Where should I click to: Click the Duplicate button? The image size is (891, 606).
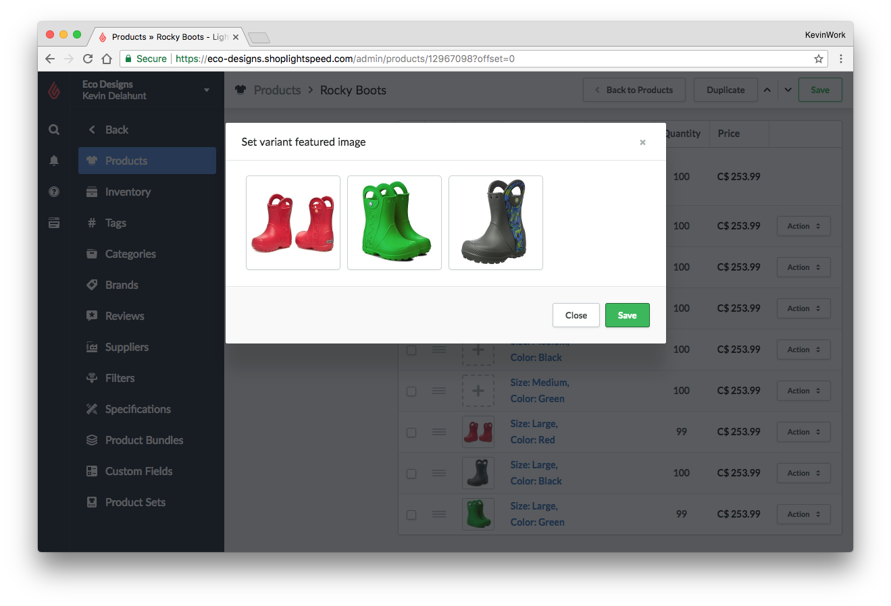[x=725, y=90]
